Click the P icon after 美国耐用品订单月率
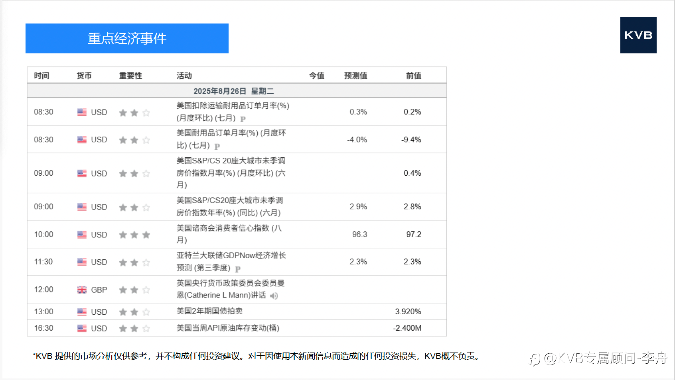This screenshot has width=675, height=380. tap(217, 146)
